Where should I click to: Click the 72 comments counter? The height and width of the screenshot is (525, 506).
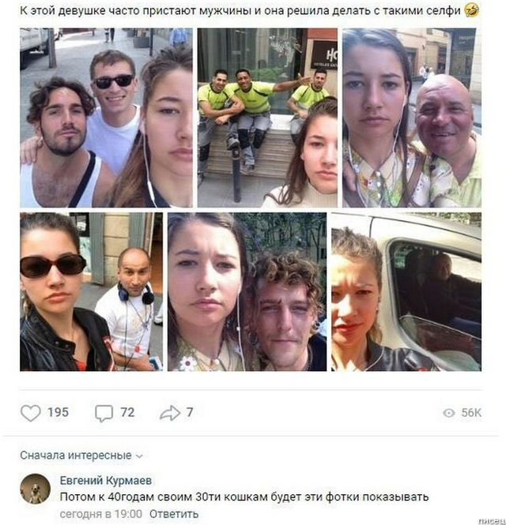127,412
